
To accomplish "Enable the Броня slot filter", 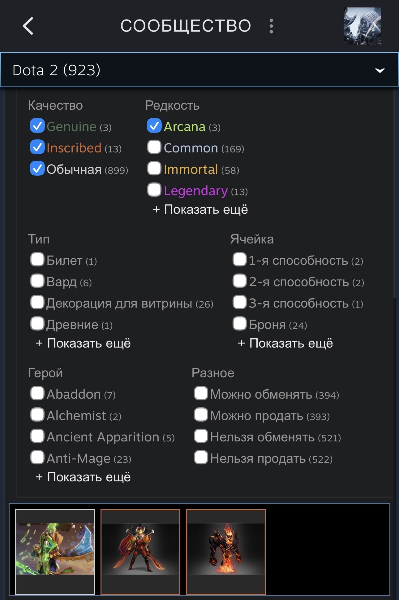I will [x=239, y=324].
